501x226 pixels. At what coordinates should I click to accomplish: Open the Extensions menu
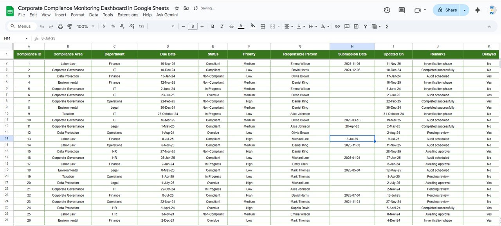tap(128, 15)
